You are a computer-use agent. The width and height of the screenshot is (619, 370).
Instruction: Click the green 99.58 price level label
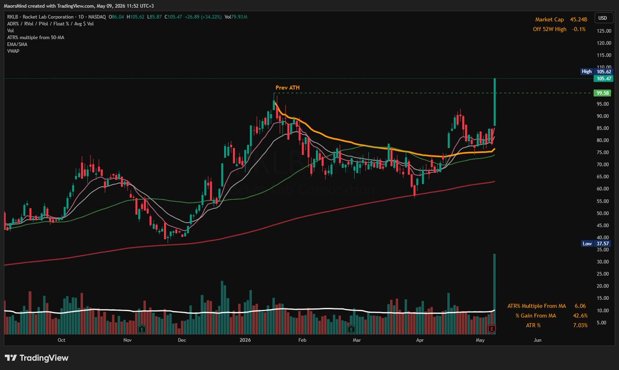tap(602, 93)
